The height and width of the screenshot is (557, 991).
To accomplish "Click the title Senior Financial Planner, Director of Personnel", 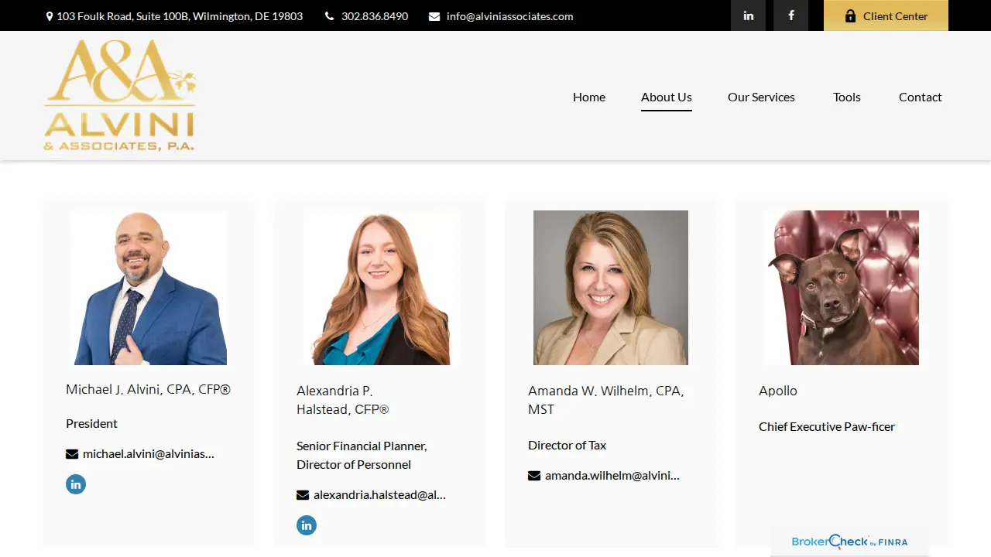I will click(x=362, y=456).
